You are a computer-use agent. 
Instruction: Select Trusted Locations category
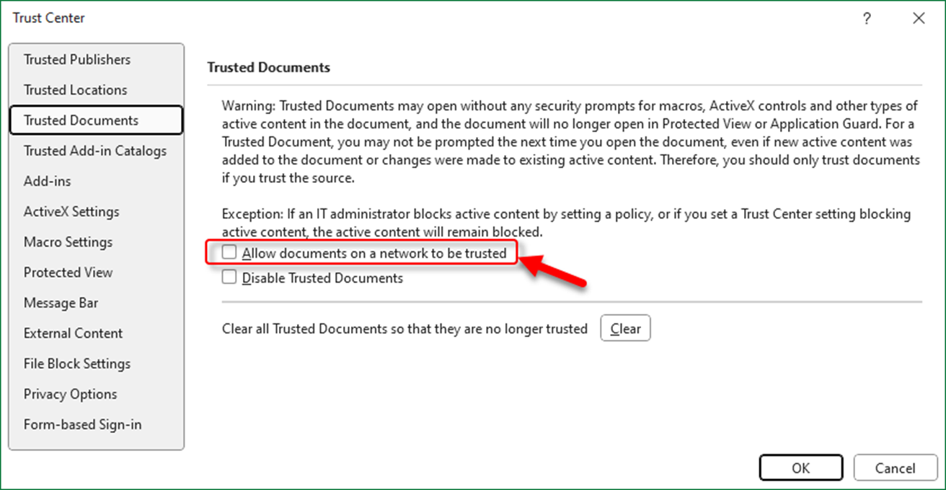click(74, 89)
